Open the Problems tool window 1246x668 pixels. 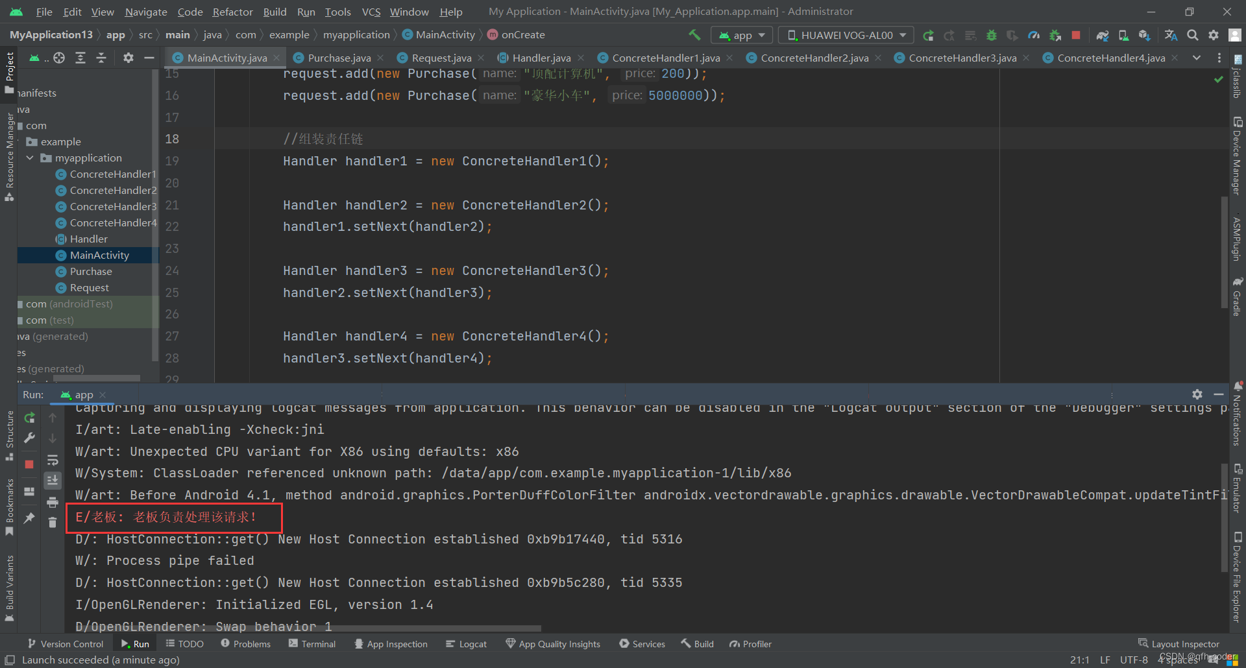coord(245,644)
